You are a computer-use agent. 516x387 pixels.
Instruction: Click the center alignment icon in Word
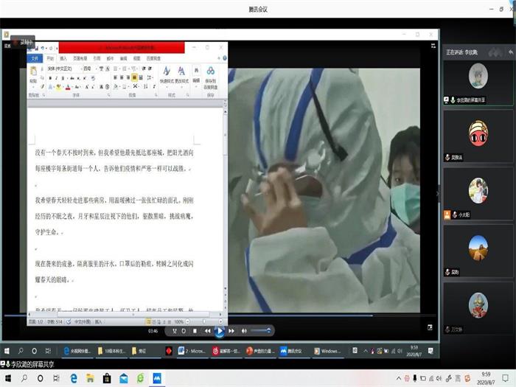(x=122, y=77)
